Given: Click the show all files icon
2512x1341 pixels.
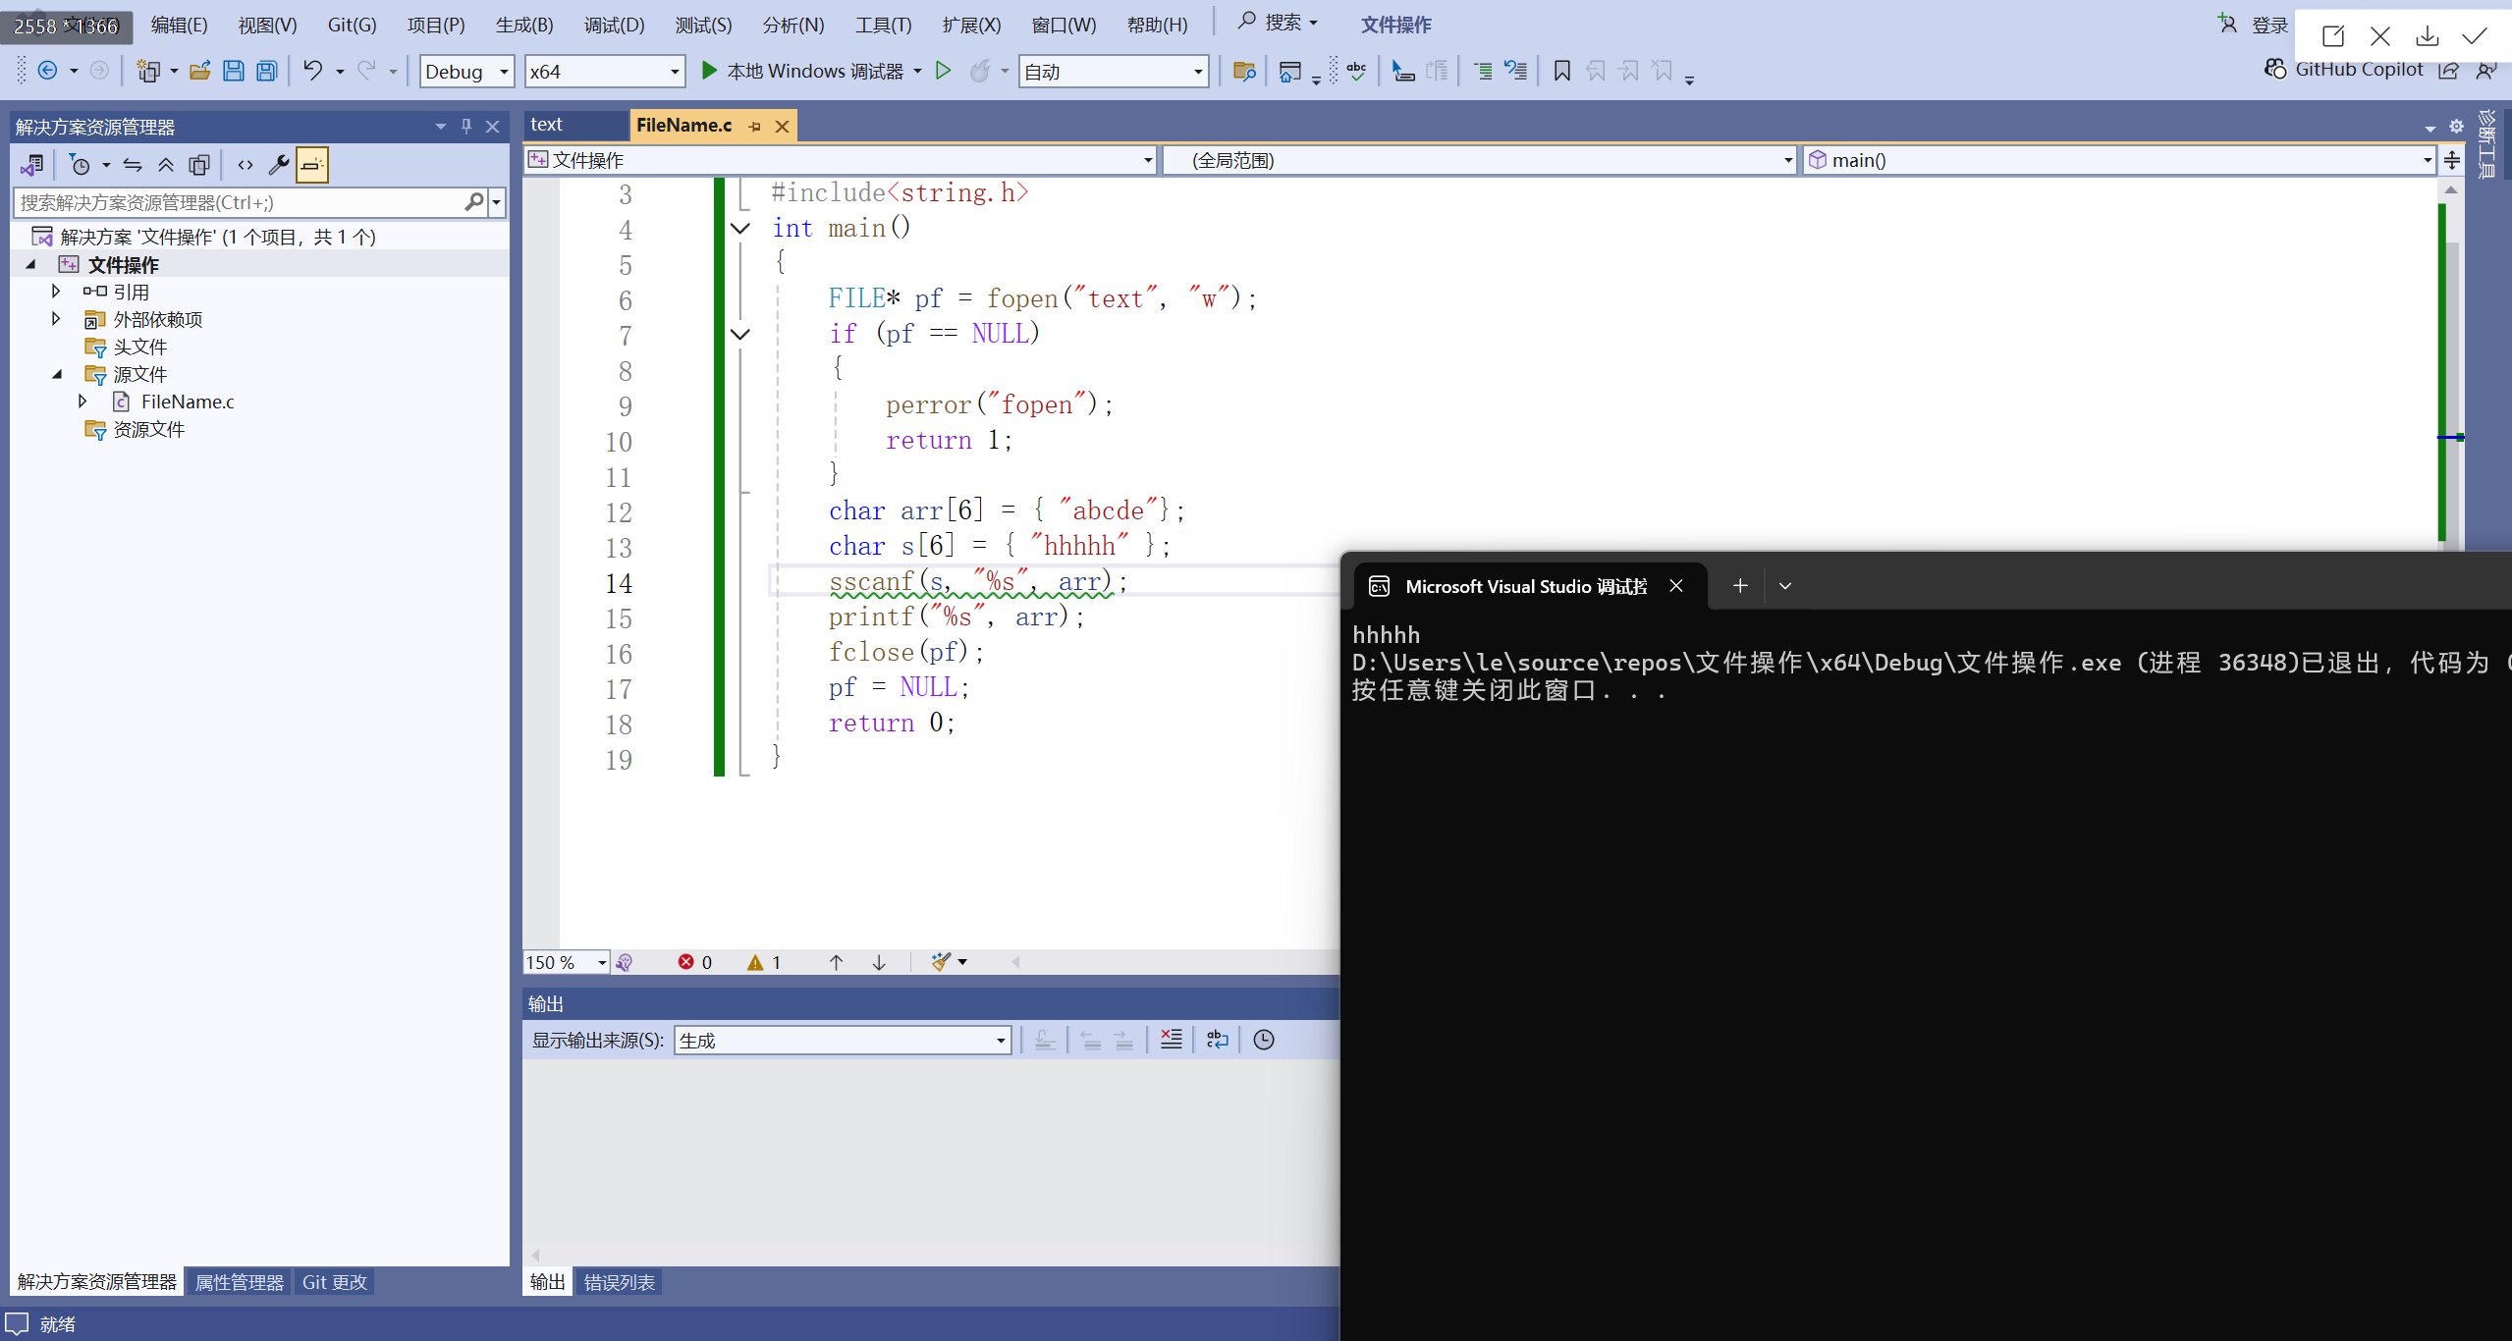Looking at the screenshot, I should coord(199,165).
